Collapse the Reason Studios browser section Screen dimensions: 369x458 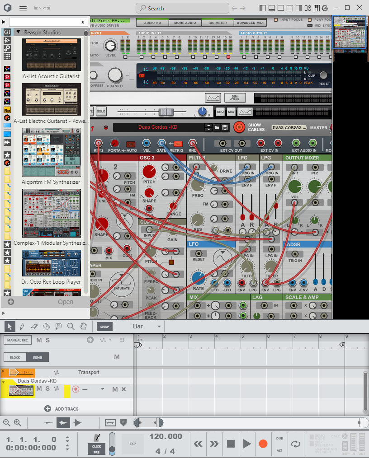19,32
